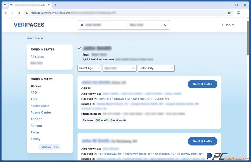The width and height of the screenshot is (251, 162).
Task: Click the VERIPAGES logo
Action: coord(29,25)
